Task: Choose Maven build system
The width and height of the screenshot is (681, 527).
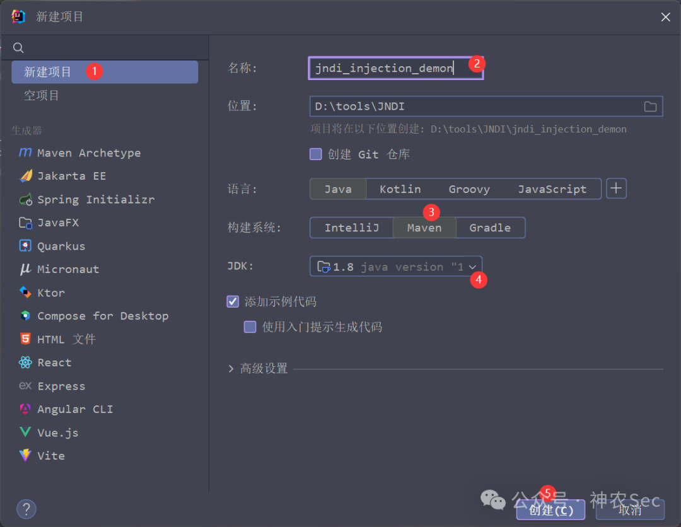Action: coord(424,228)
